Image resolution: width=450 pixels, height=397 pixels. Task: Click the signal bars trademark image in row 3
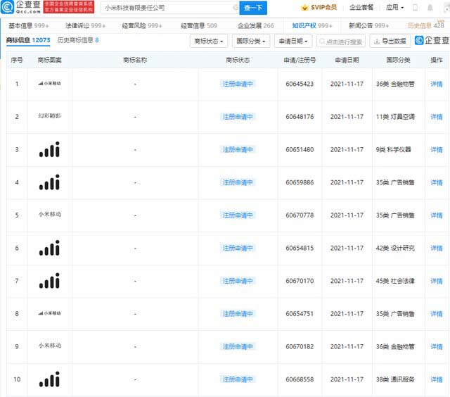[50, 149]
